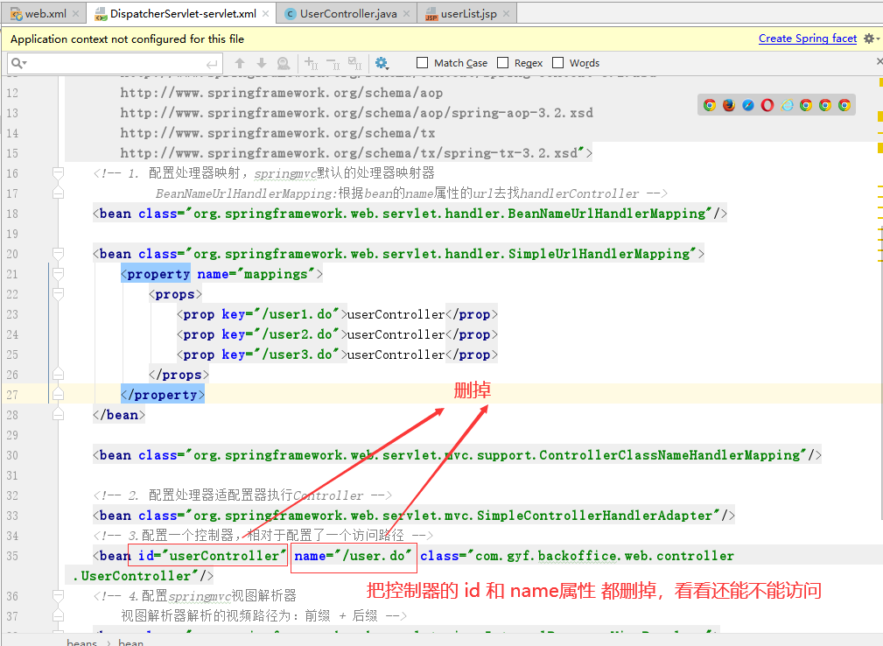Close the find bar with the X
This screenshot has height=646, width=883.
(x=879, y=60)
